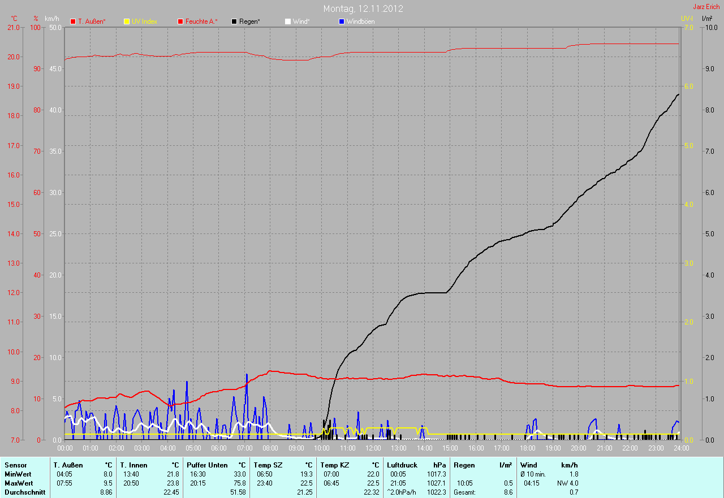
Task: Select the 12:00 time axis label
Action: (373, 448)
